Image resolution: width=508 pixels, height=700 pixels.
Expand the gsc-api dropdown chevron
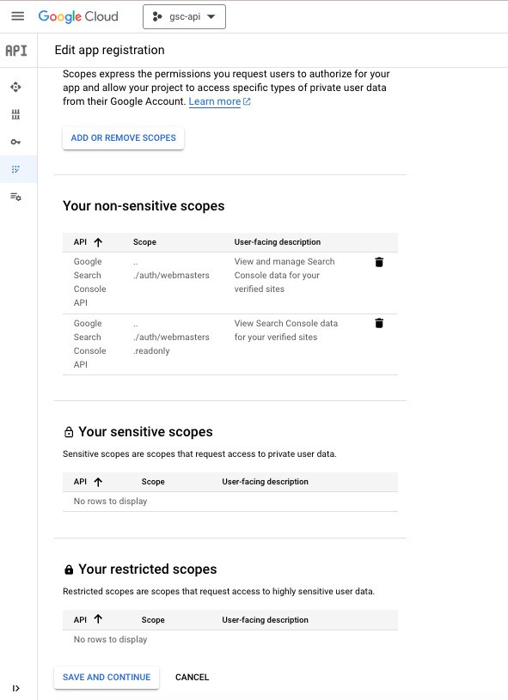point(211,15)
